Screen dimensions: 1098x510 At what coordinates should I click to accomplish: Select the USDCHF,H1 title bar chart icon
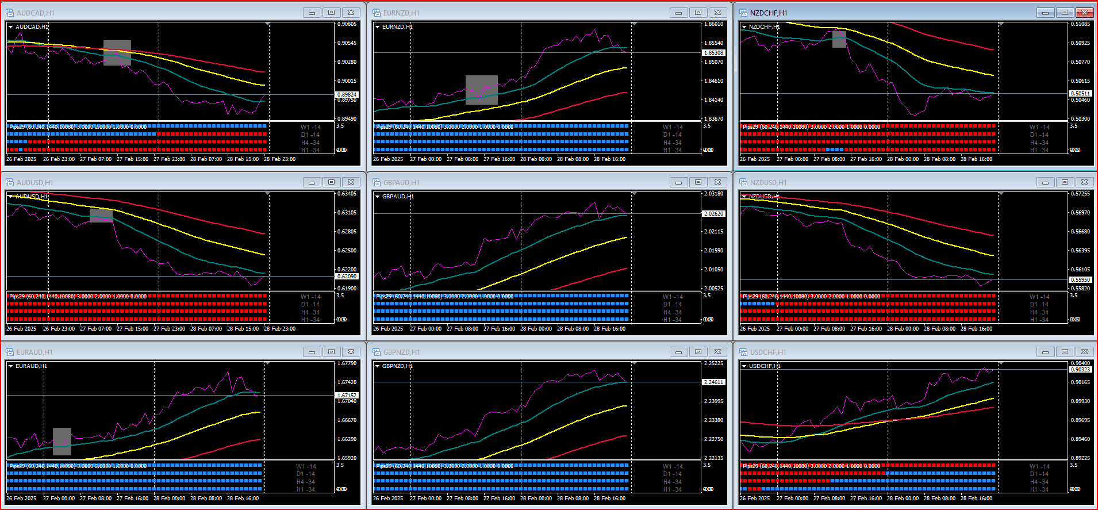tap(743, 352)
